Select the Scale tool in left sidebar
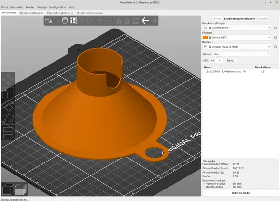280x202 pixels. click(8, 93)
